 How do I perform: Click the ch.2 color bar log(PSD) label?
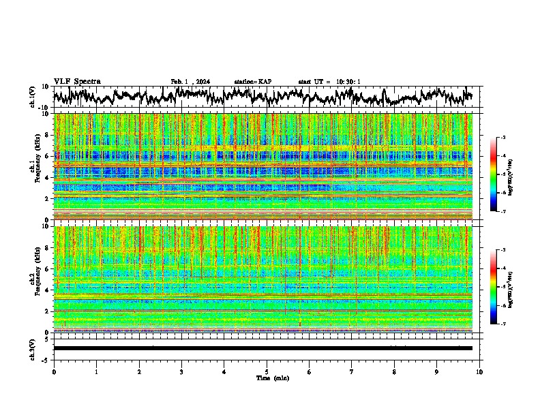pyautogui.click(x=510, y=289)
